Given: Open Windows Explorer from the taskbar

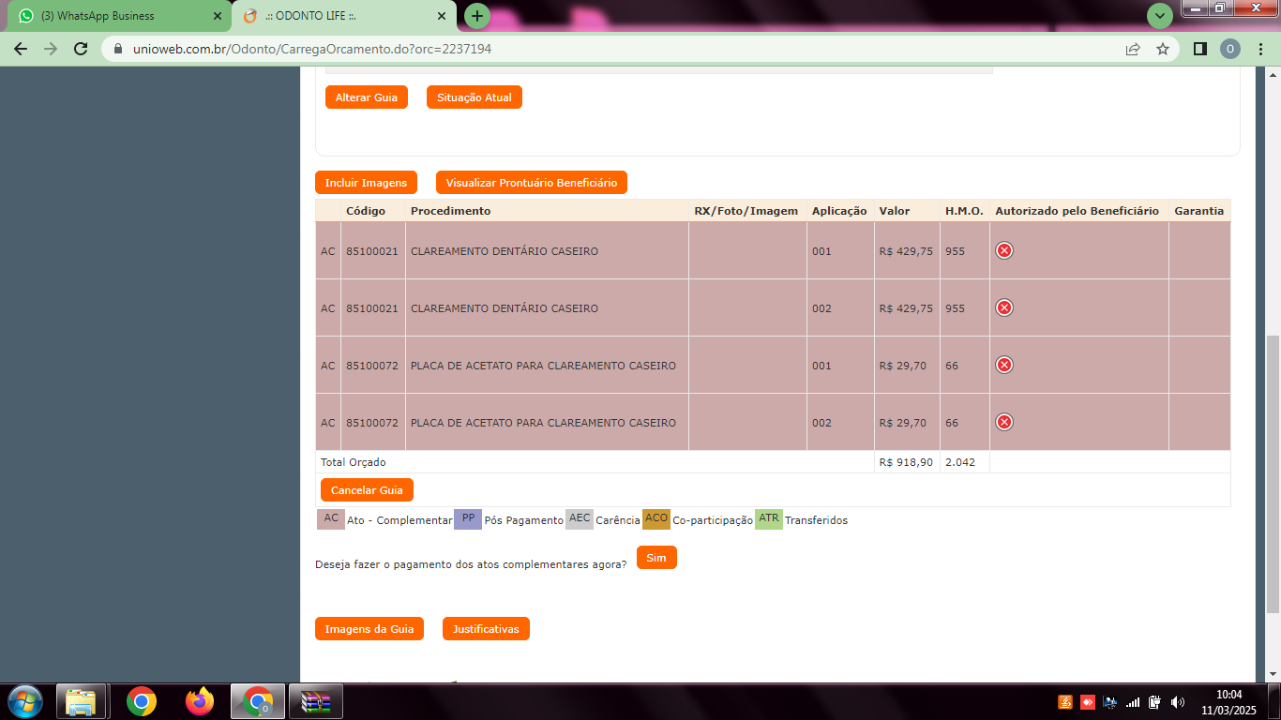Looking at the screenshot, I should tap(81, 701).
